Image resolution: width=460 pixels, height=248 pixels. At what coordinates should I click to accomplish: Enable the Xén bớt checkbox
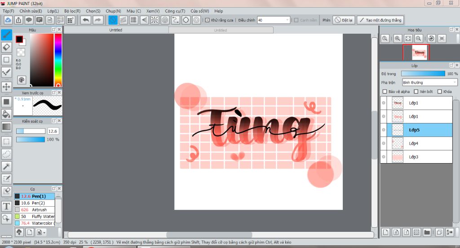point(416,92)
